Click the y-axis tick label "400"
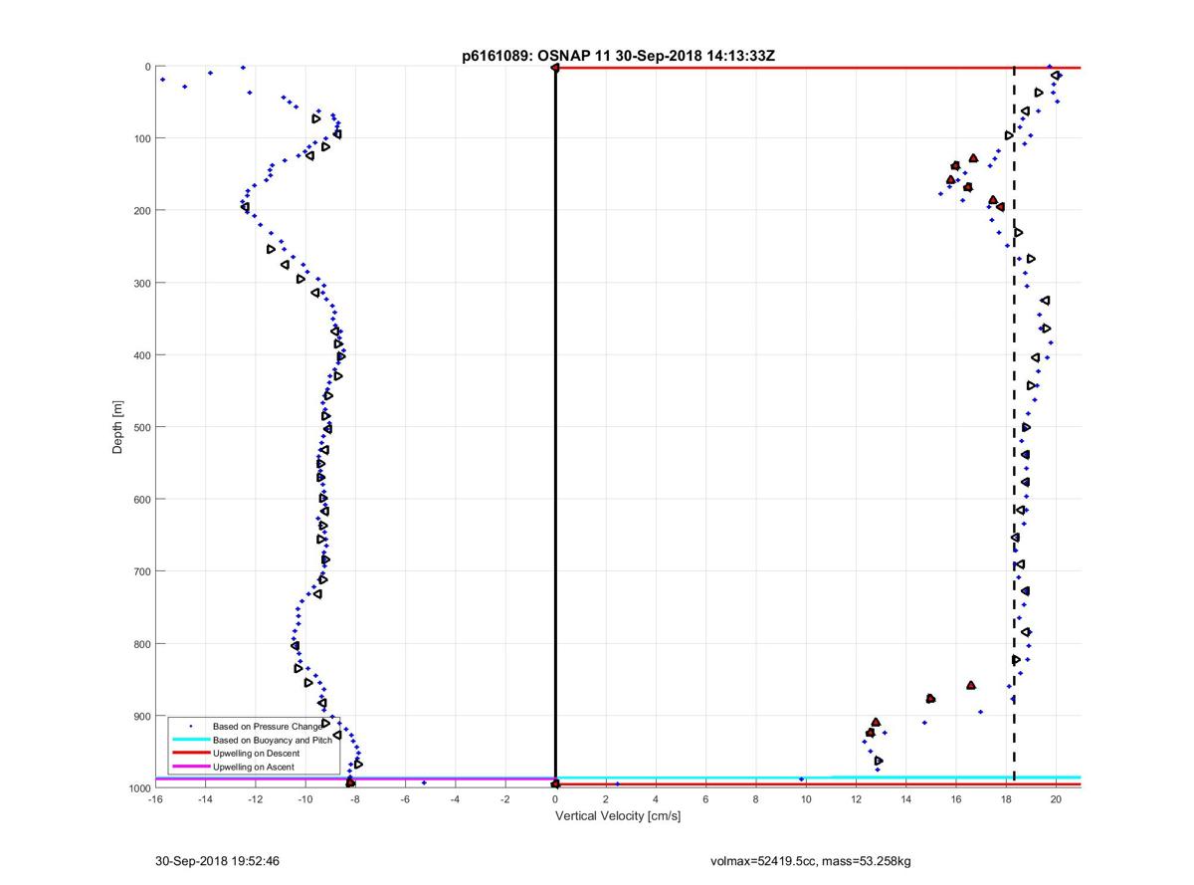This screenshot has height=885, width=1194. pyautogui.click(x=141, y=355)
